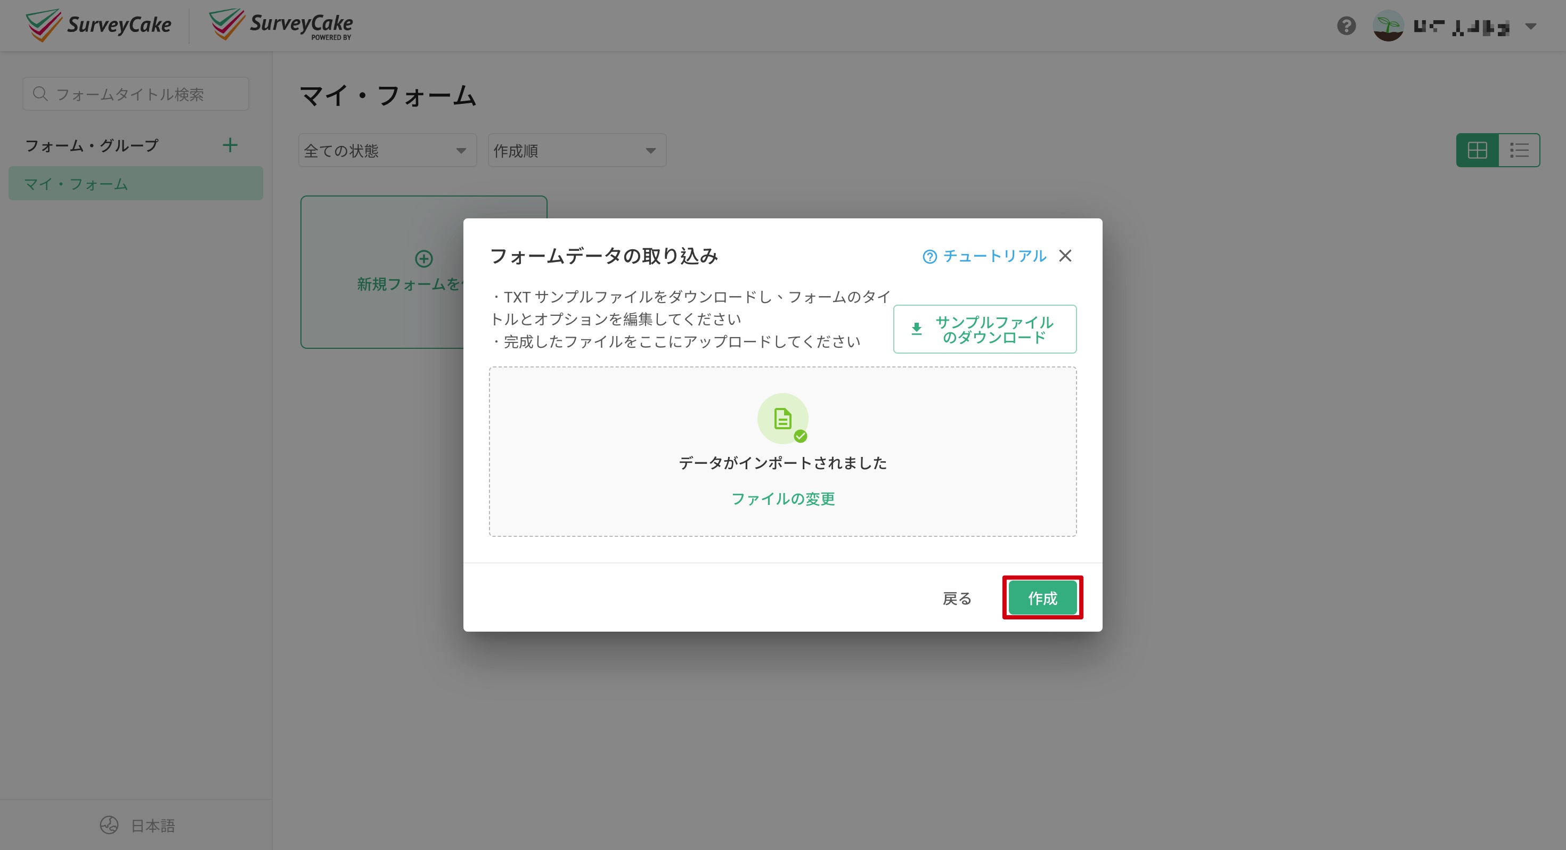Viewport: 1566px width, 850px height.
Task: Click the search magnifier icon
Action: (x=40, y=94)
